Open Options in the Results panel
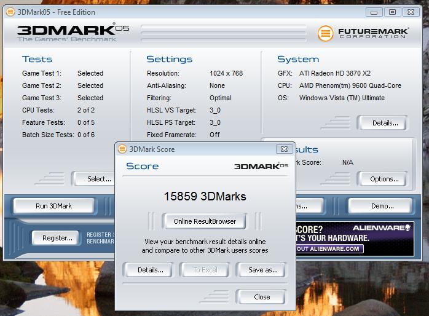429x316 pixels. pos(383,179)
